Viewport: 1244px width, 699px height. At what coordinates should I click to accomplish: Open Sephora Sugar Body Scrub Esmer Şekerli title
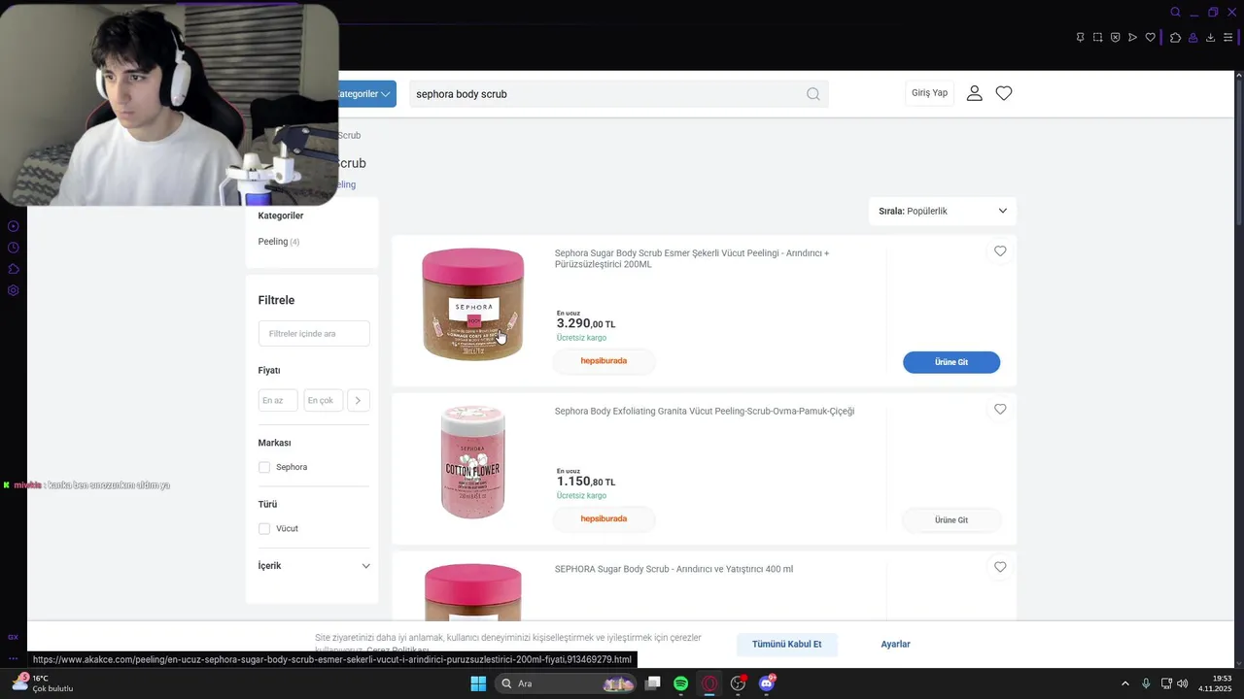692,258
